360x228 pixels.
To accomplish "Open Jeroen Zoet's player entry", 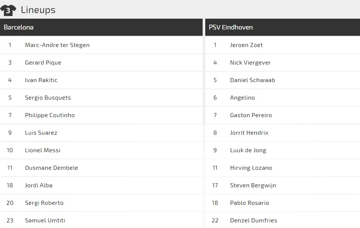I will pyautogui.click(x=246, y=45).
